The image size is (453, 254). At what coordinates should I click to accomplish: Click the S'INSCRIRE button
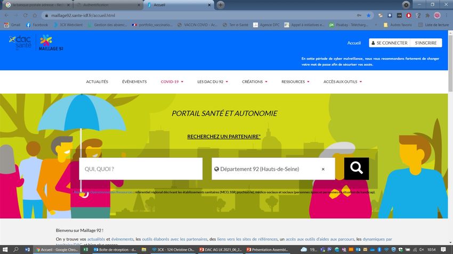coord(425,43)
